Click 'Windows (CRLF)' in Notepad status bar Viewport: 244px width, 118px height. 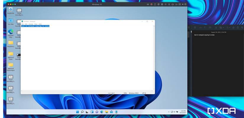134,93
